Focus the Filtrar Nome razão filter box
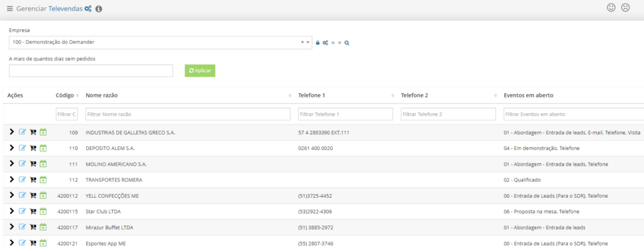The image size is (644, 250). click(187, 114)
